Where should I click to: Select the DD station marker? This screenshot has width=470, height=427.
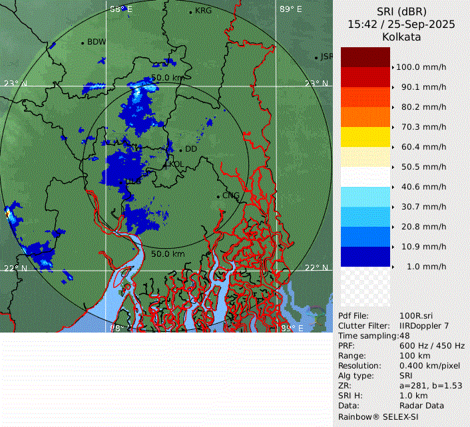click(180, 150)
